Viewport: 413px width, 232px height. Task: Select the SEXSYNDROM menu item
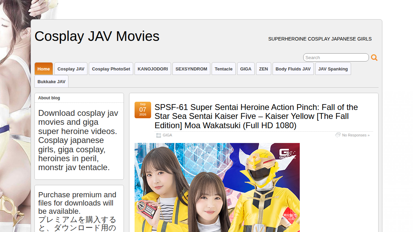[191, 69]
